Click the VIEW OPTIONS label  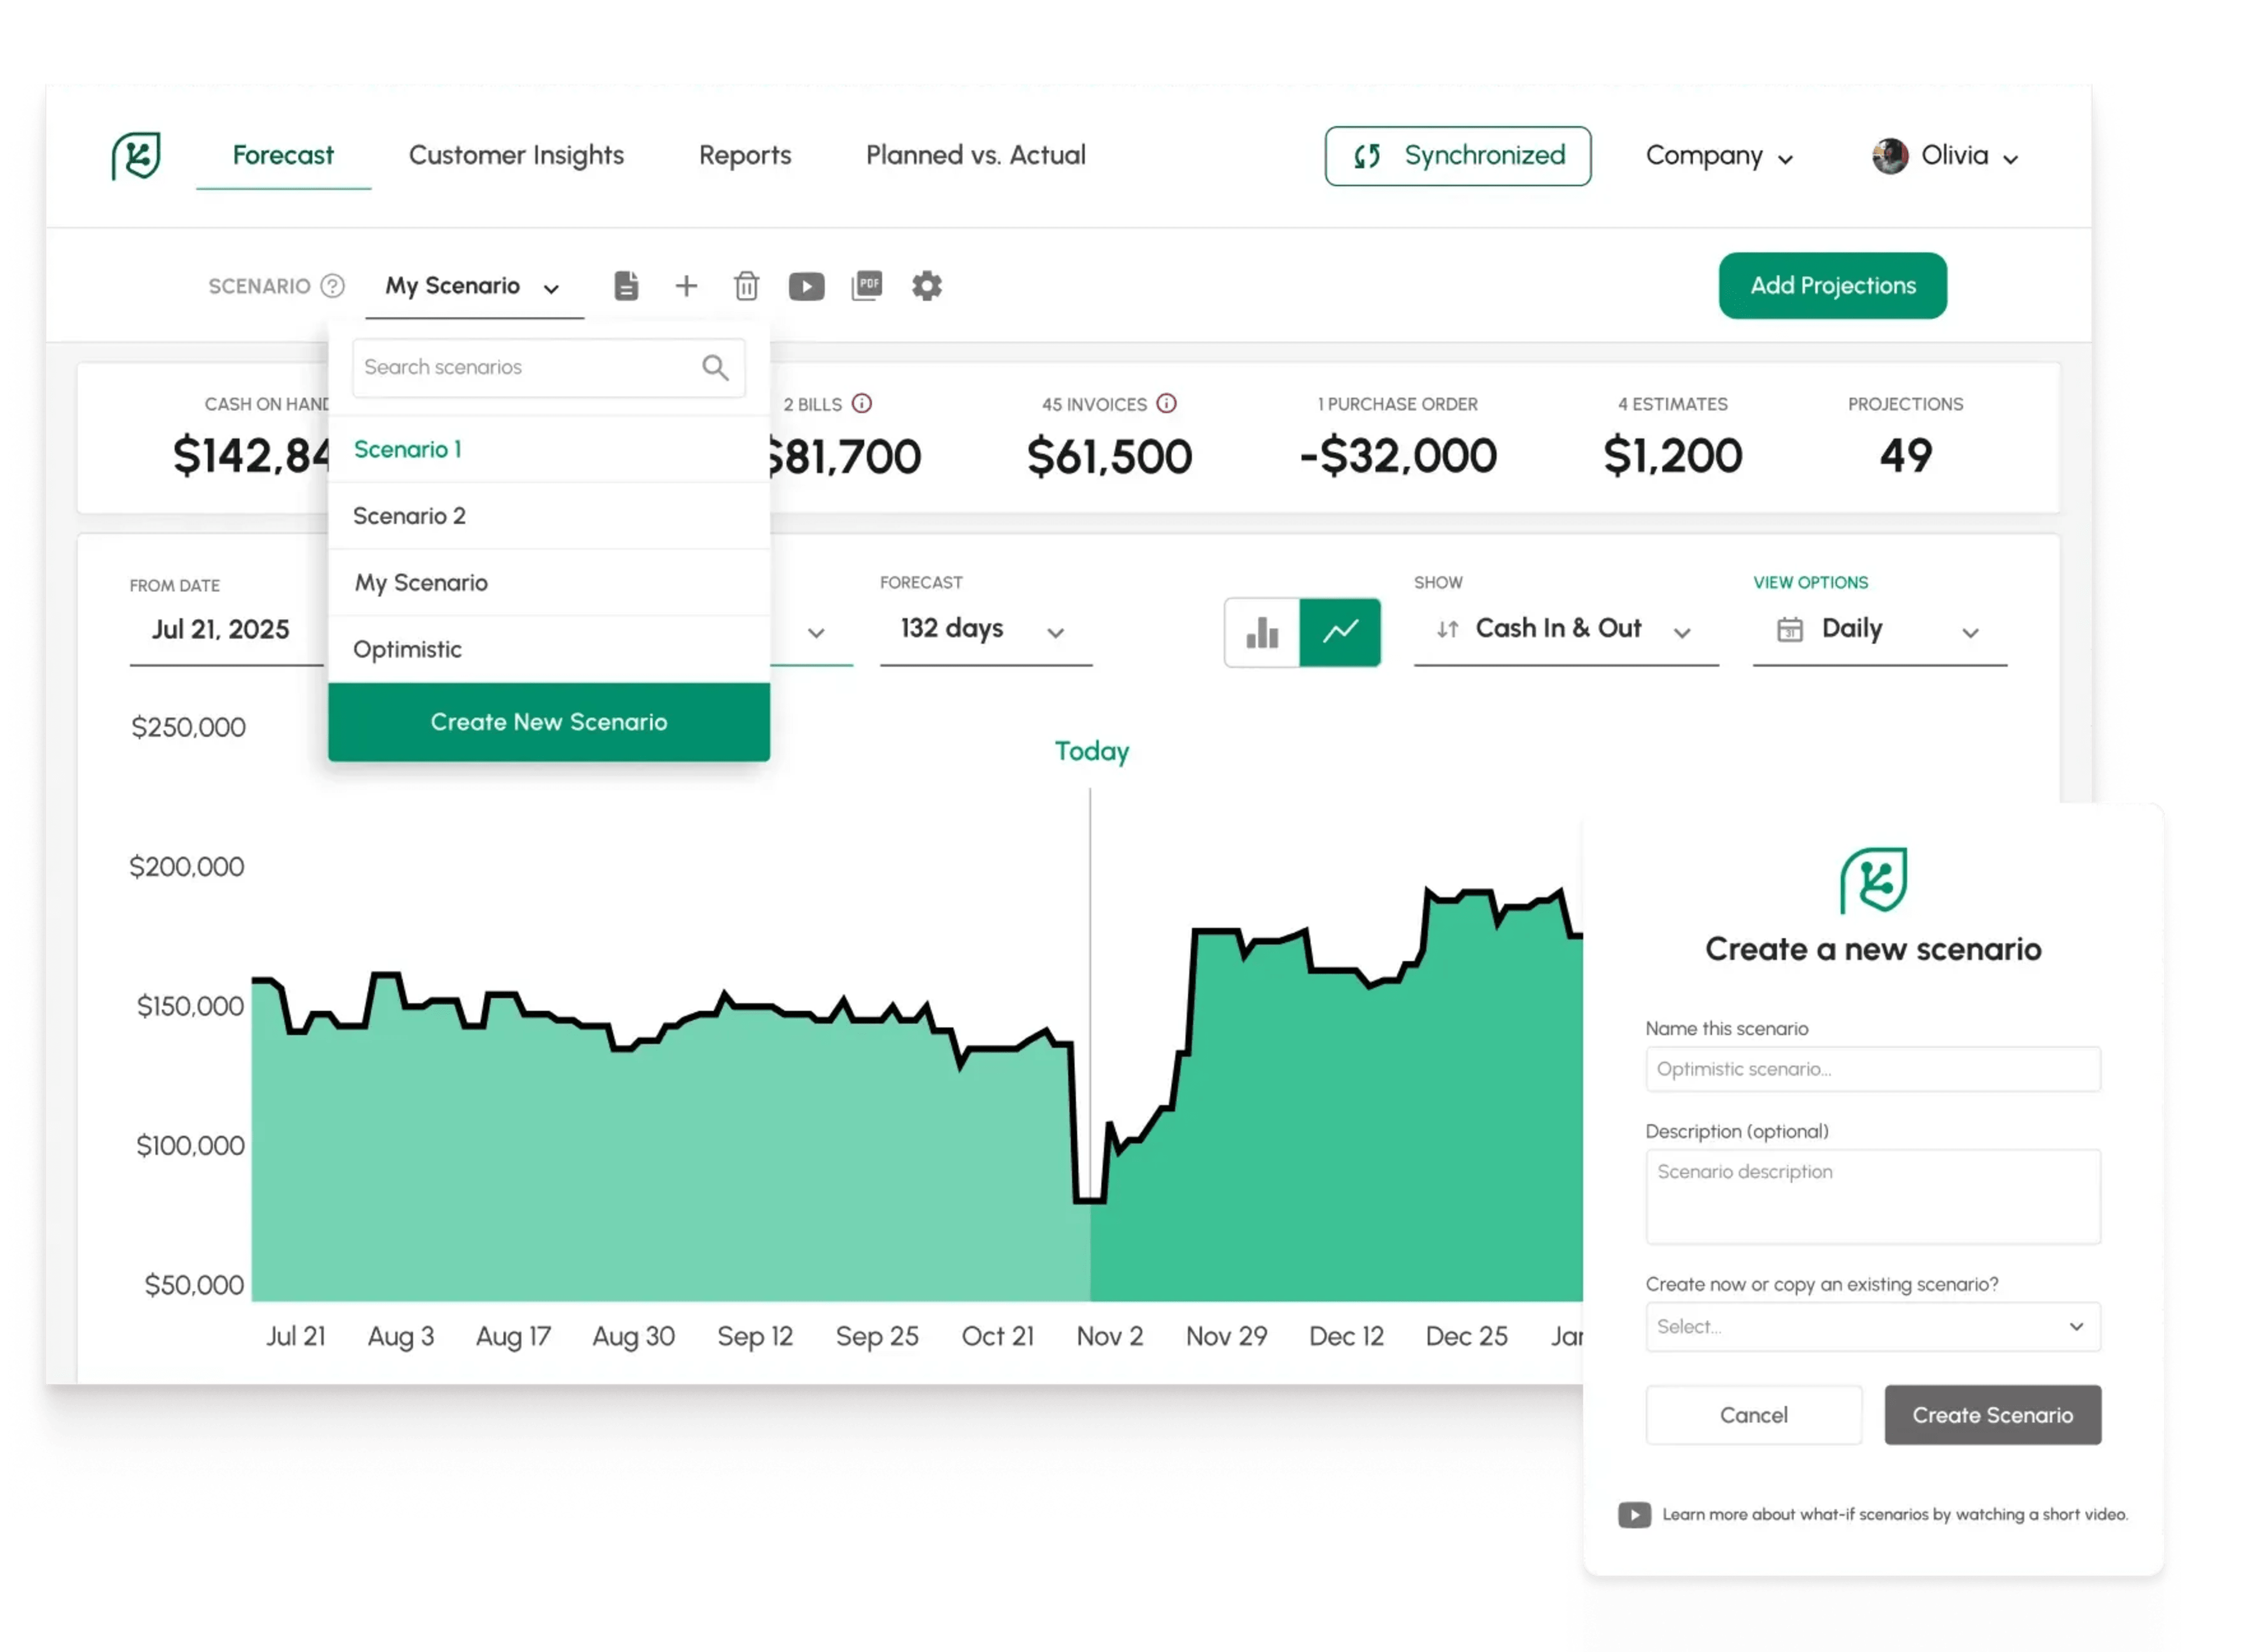pos(1810,583)
